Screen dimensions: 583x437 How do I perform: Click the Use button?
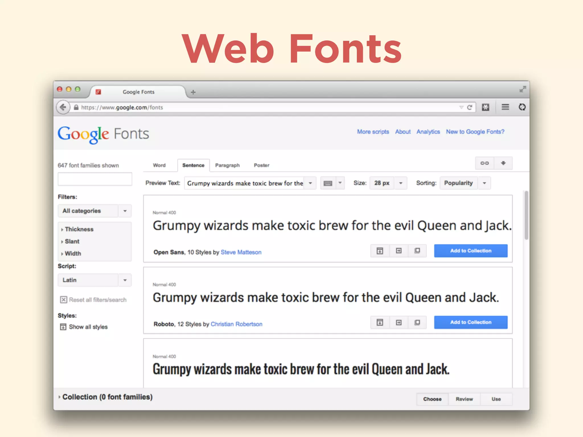[496, 399]
